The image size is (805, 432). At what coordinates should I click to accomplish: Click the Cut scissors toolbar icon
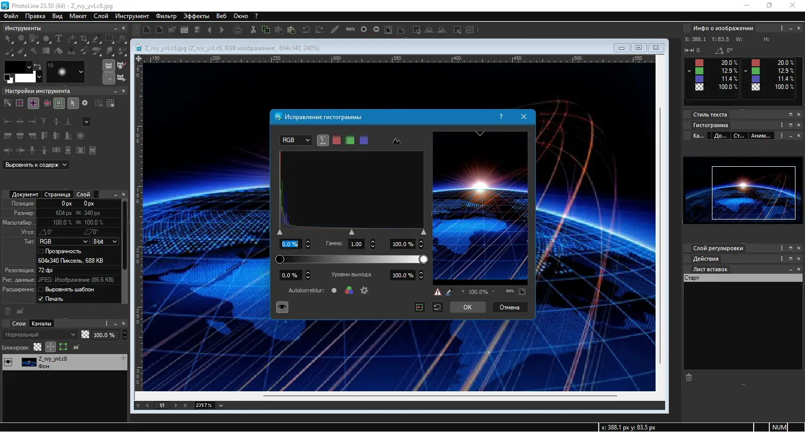tap(253, 30)
